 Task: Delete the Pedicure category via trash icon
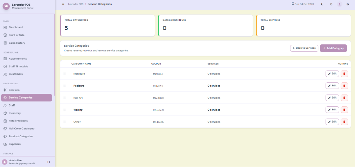pyautogui.click(x=344, y=86)
